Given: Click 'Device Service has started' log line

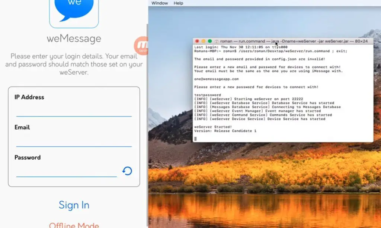Looking at the screenshot, I should click(259, 119).
